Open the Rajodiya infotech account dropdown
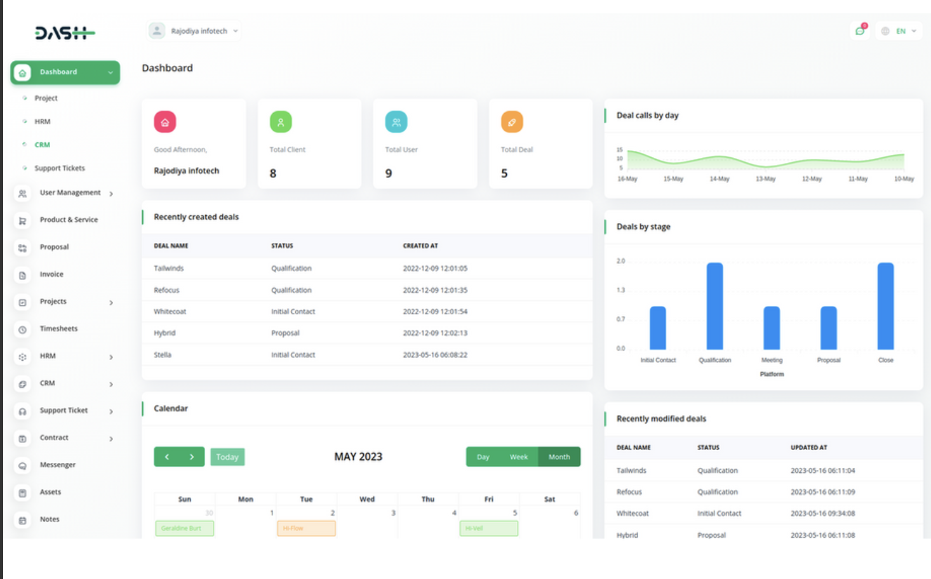The width and height of the screenshot is (931, 579). 194,30
